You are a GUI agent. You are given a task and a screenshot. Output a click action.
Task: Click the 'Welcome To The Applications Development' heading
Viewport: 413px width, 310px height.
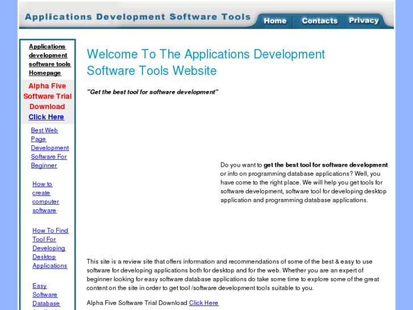pyautogui.click(x=206, y=62)
